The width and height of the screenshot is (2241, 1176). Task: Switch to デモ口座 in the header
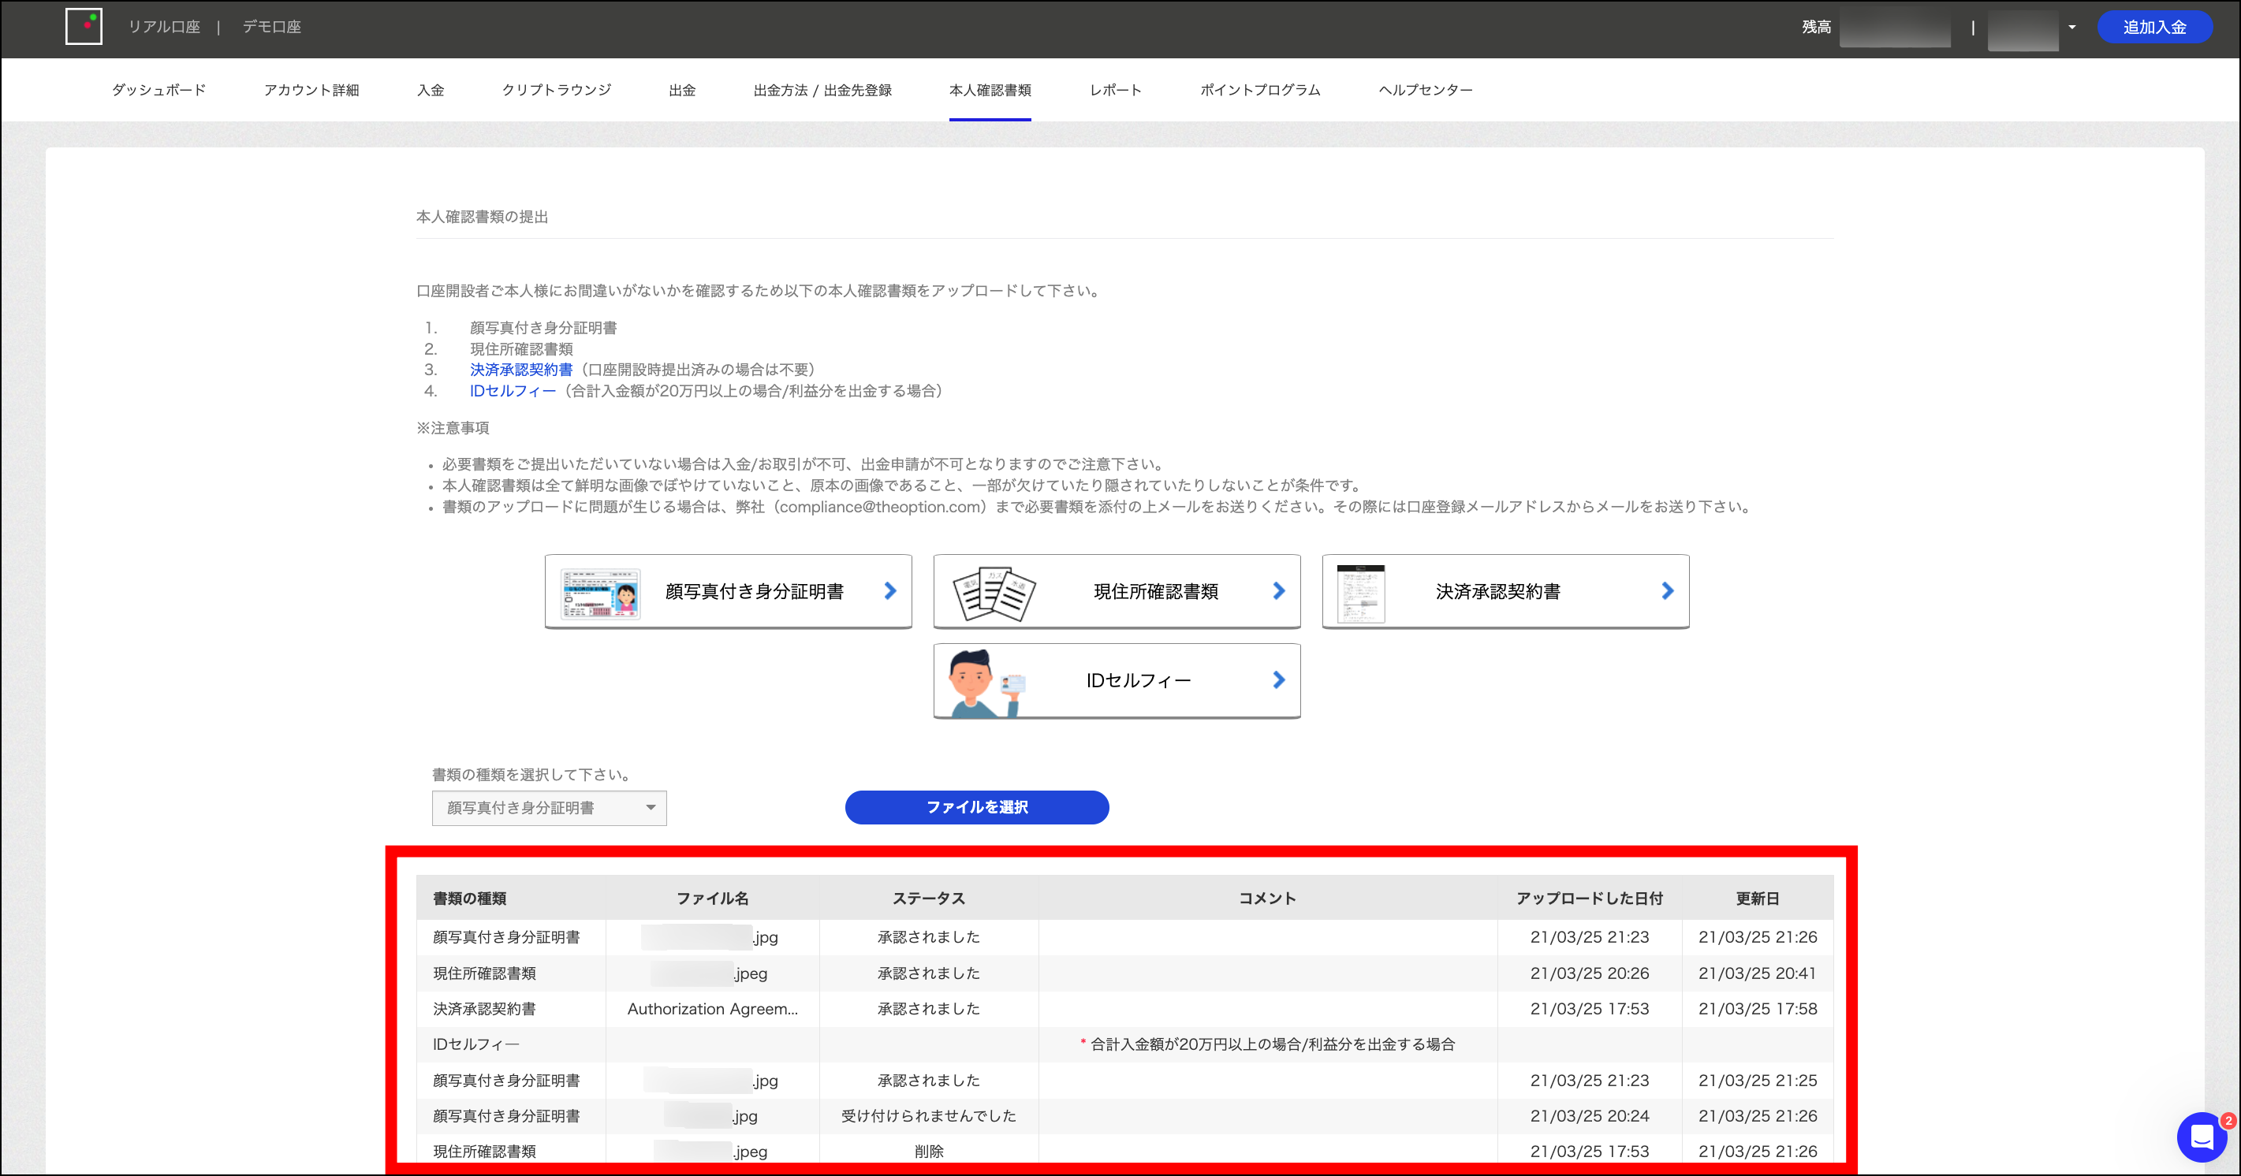tap(271, 27)
